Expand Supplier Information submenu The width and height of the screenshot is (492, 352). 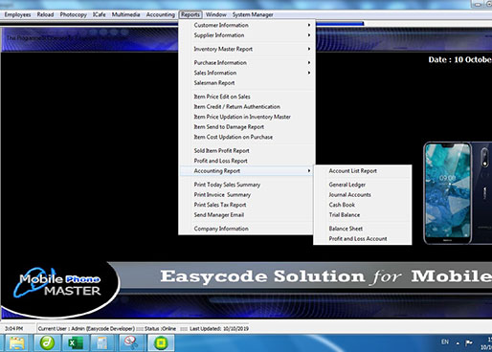click(x=247, y=35)
